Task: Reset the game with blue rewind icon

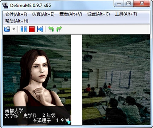Action: tap(40, 29)
